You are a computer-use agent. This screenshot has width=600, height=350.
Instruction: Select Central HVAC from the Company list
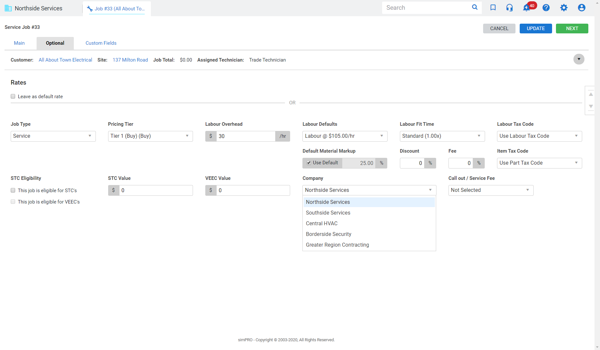coord(322,223)
